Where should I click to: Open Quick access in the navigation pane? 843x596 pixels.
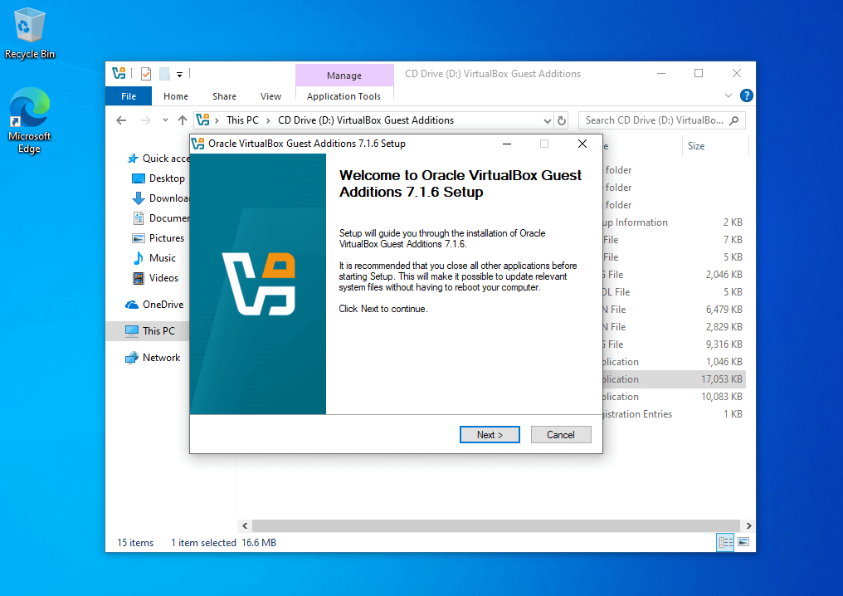(x=158, y=159)
